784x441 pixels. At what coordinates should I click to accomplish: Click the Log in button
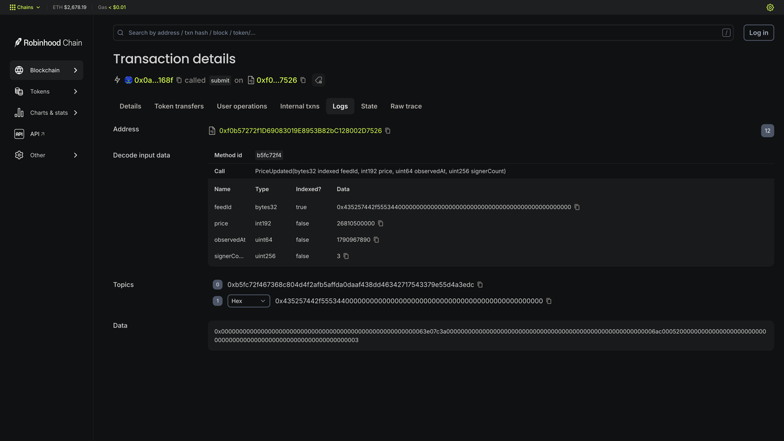[x=758, y=32]
